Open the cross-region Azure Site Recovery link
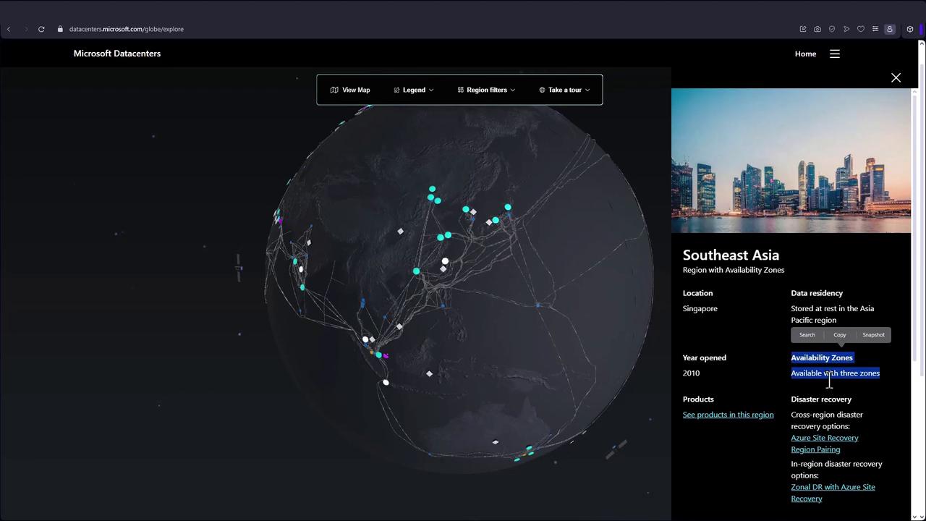The width and height of the screenshot is (926, 521). click(x=825, y=438)
